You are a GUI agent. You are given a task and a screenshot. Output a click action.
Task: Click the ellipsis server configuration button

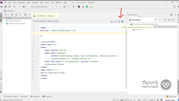click(x=160, y=20)
